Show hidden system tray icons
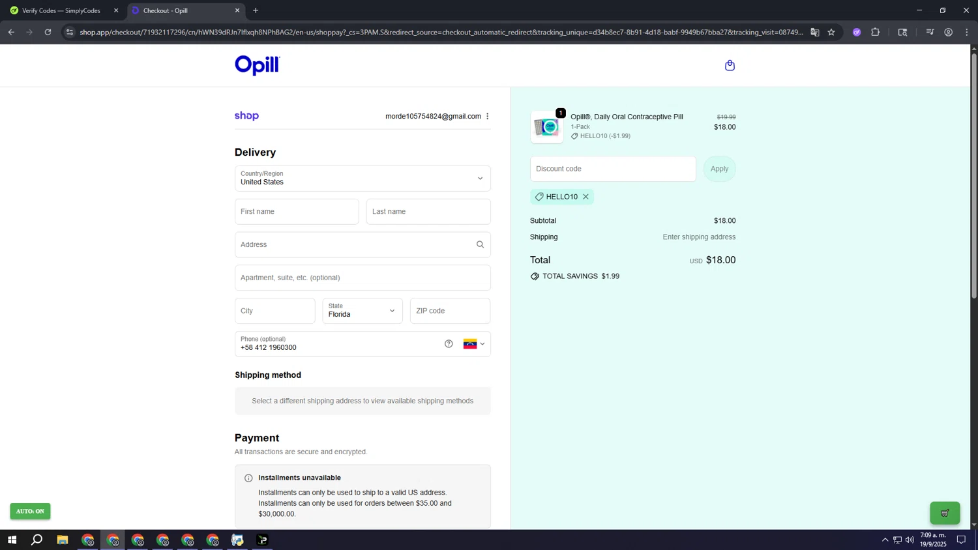Image resolution: width=978 pixels, height=550 pixels. 885,540
